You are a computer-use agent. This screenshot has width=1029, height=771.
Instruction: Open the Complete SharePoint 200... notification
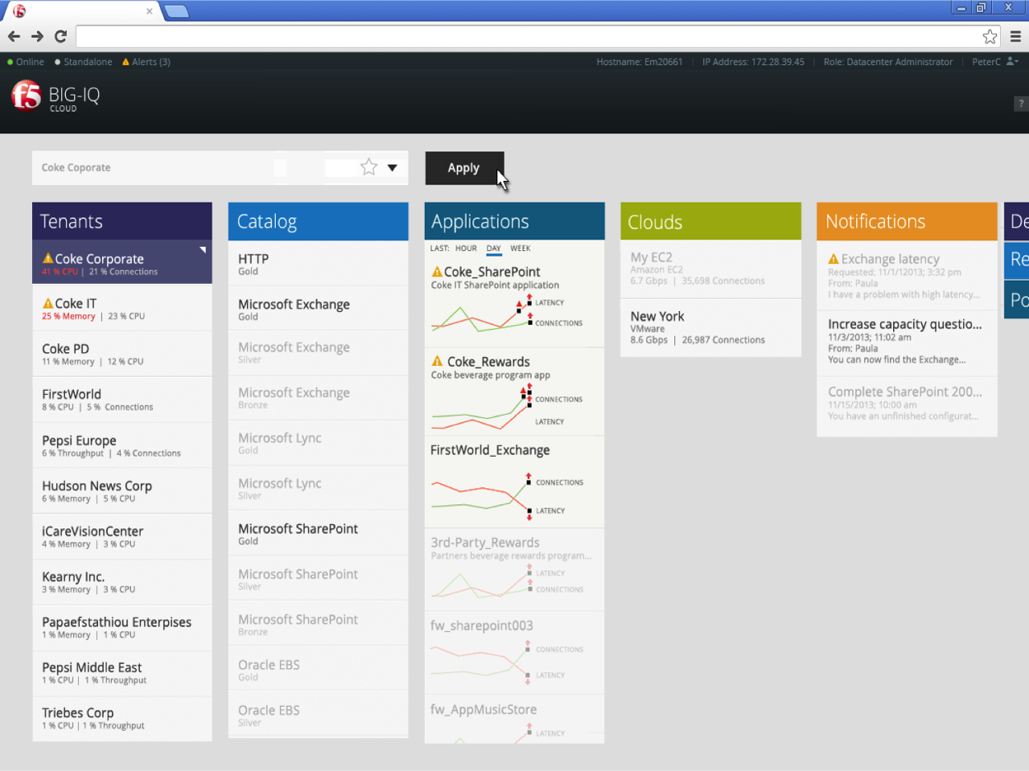click(x=907, y=406)
